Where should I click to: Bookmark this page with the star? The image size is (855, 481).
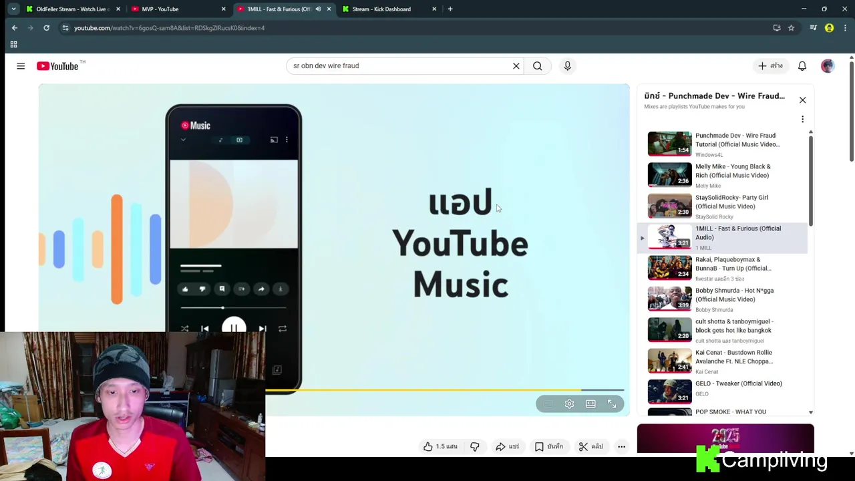coord(791,28)
